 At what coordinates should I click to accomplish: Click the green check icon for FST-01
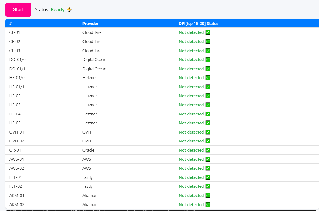click(x=208, y=177)
